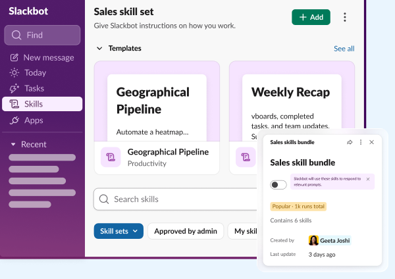Viewport: 395px width, 279px height.
Task: Open New message from sidebar
Action: click(42, 58)
